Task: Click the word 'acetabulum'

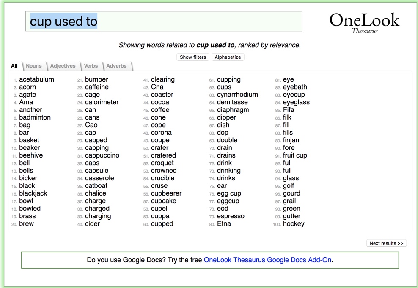Action: (36, 79)
